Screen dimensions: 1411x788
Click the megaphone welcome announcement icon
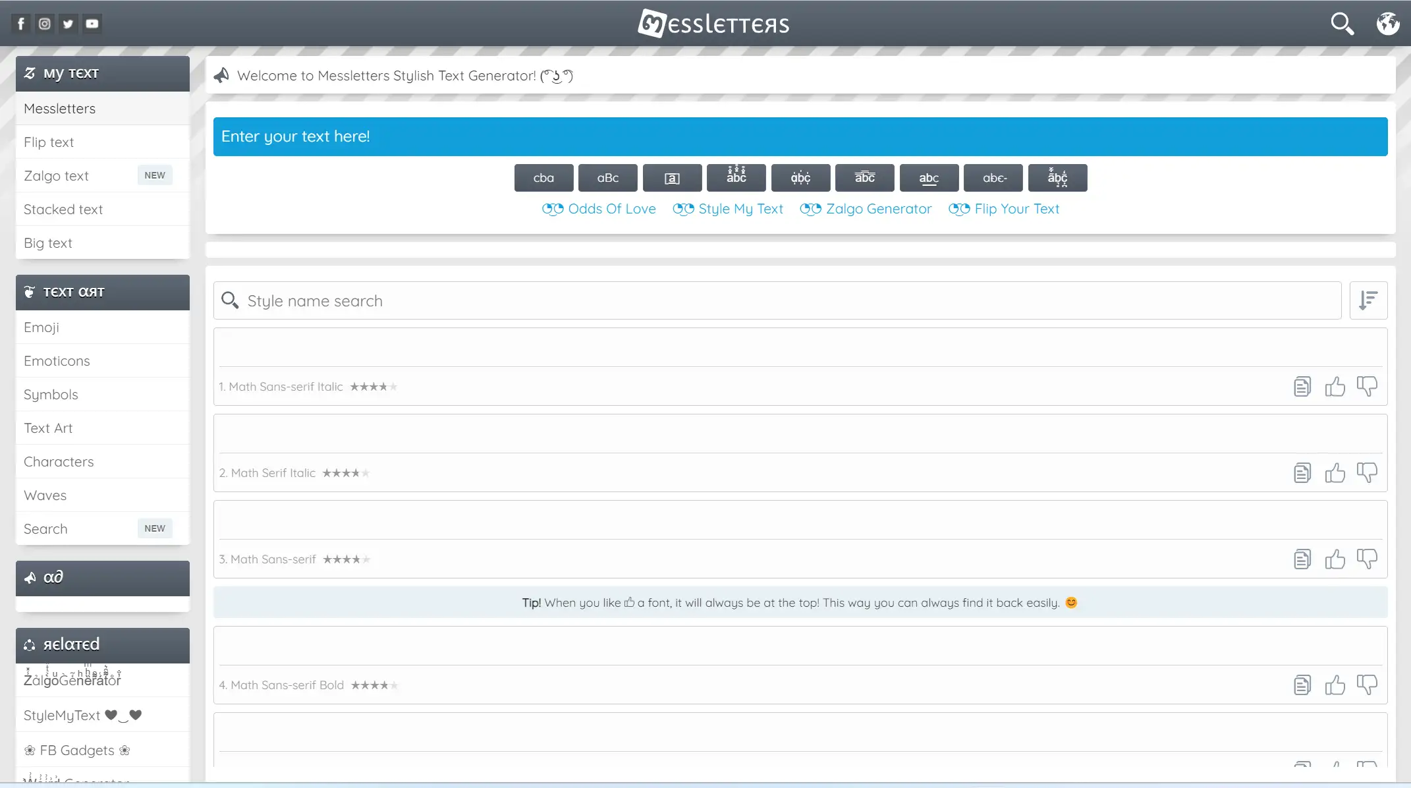point(221,75)
